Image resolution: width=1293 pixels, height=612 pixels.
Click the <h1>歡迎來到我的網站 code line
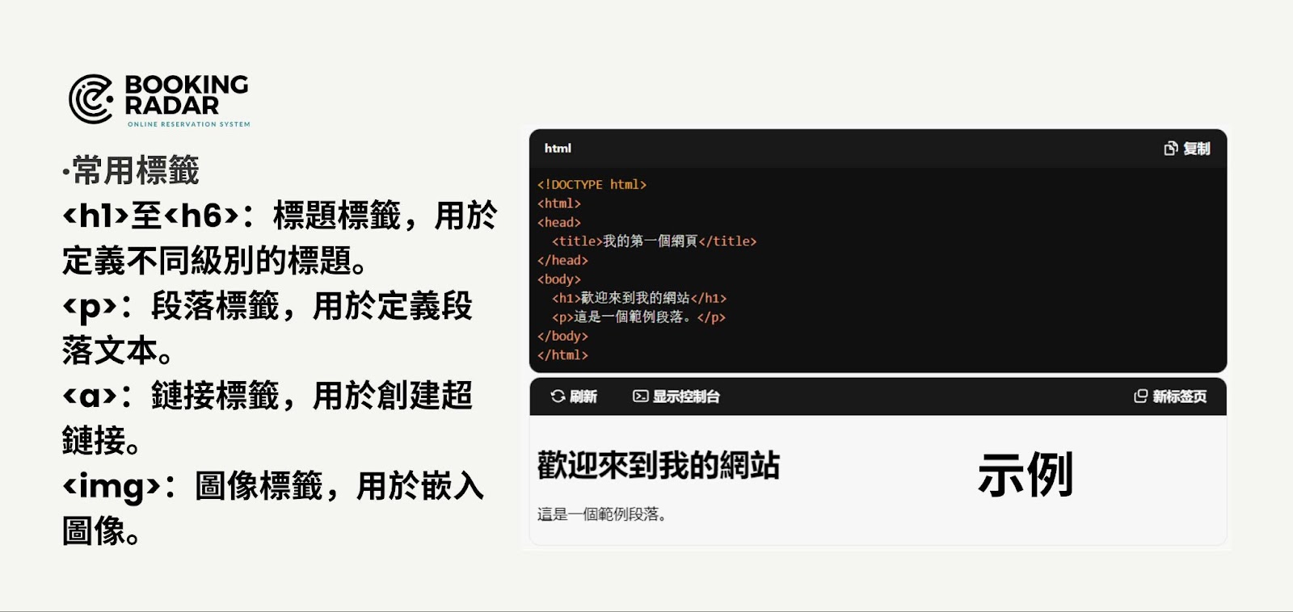[x=639, y=299]
